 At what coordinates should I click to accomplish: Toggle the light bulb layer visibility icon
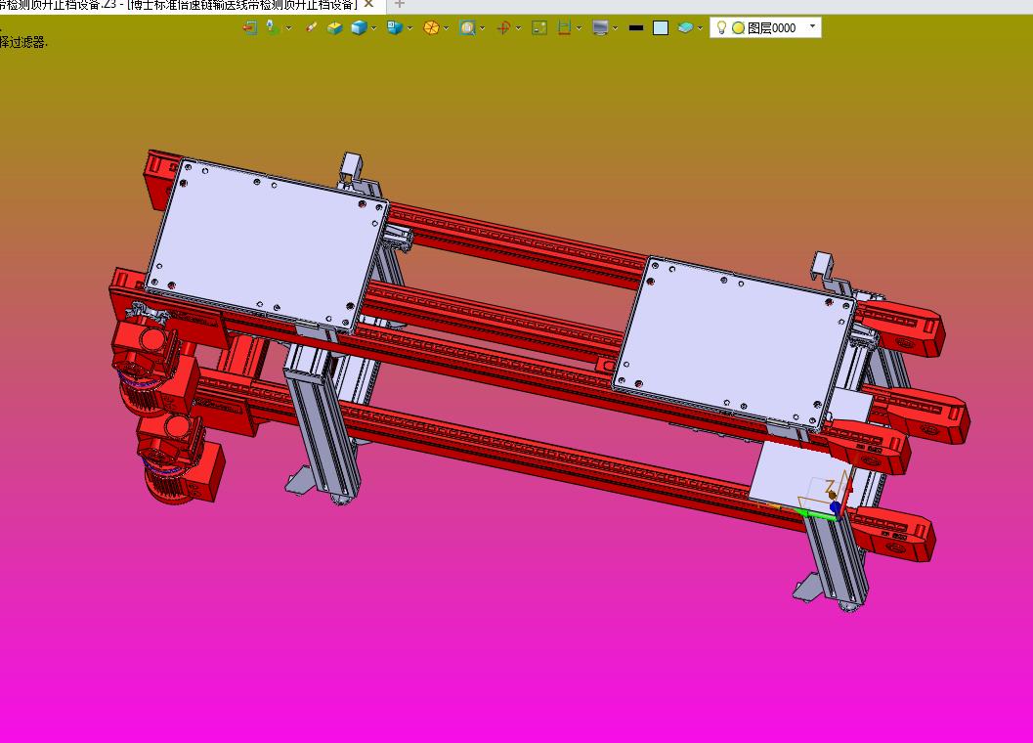point(721,27)
